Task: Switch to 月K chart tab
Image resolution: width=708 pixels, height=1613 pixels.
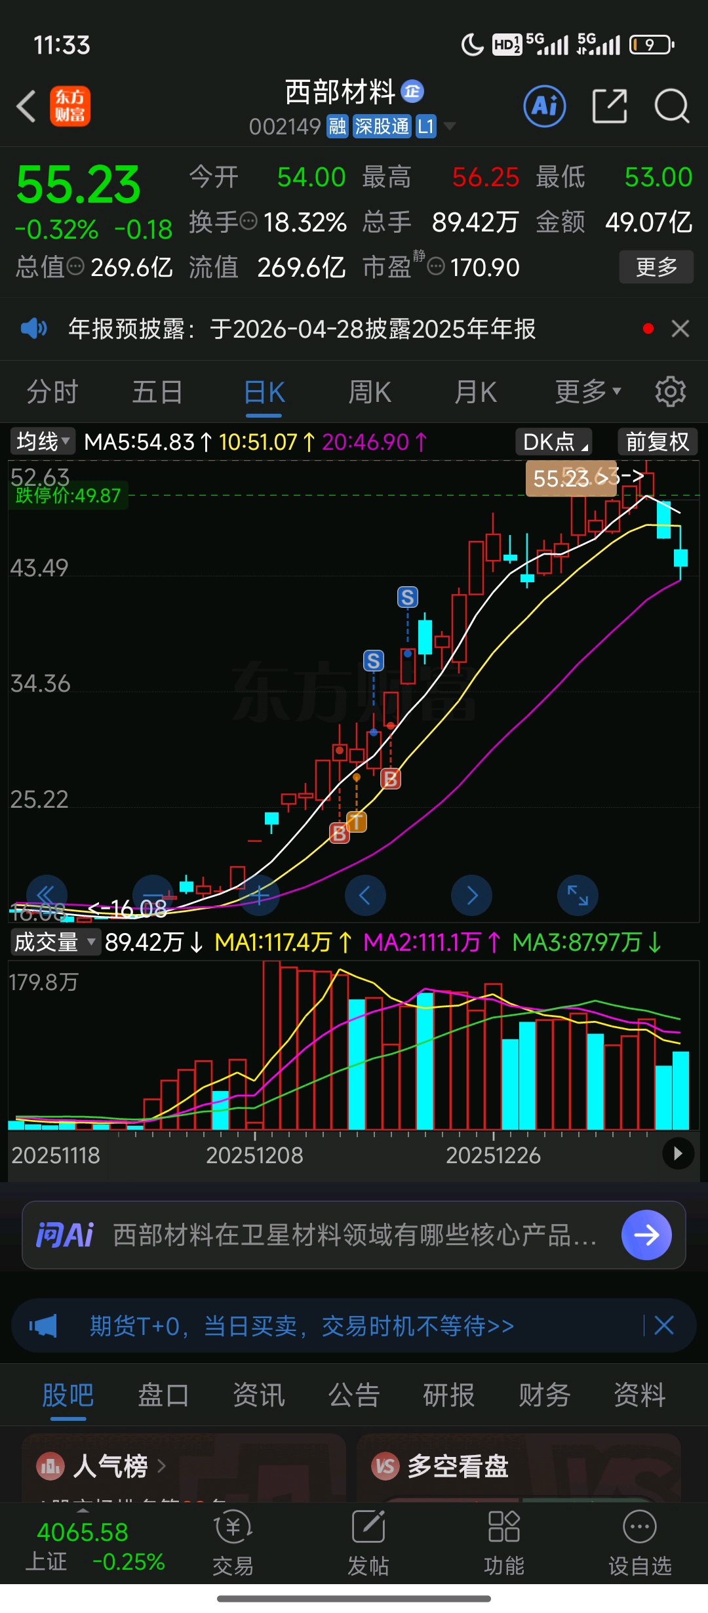Action: (x=476, y=392)
